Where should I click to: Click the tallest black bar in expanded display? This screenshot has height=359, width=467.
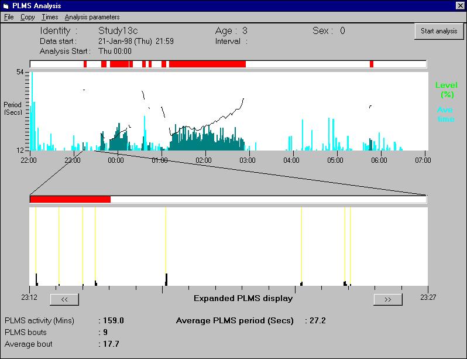[x=166, y=279]
